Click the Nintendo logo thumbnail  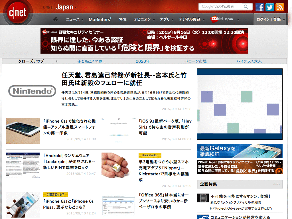click(x=32, y=91)
